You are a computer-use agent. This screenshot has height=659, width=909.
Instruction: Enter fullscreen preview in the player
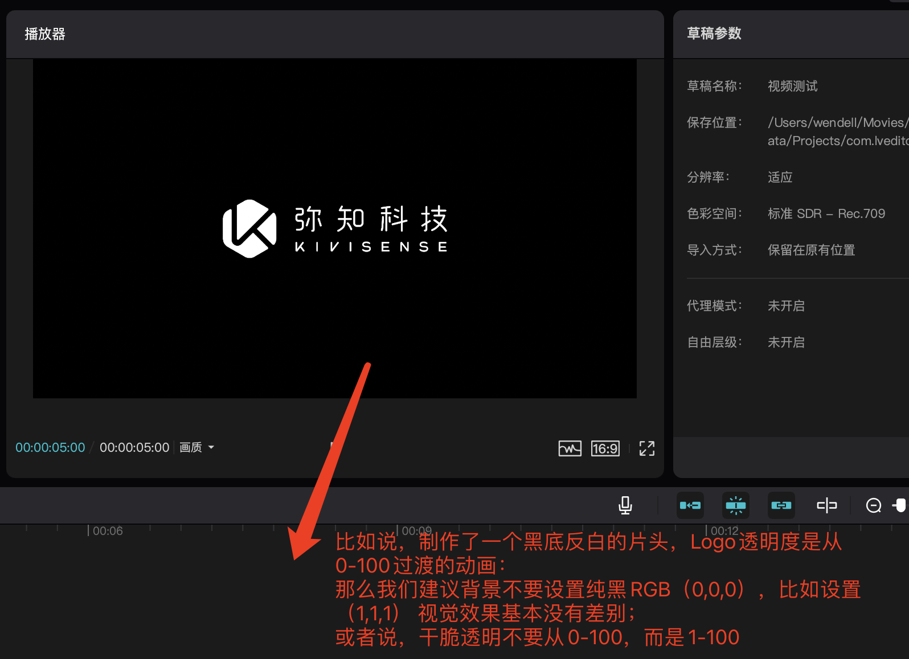[x=646, y=448]
